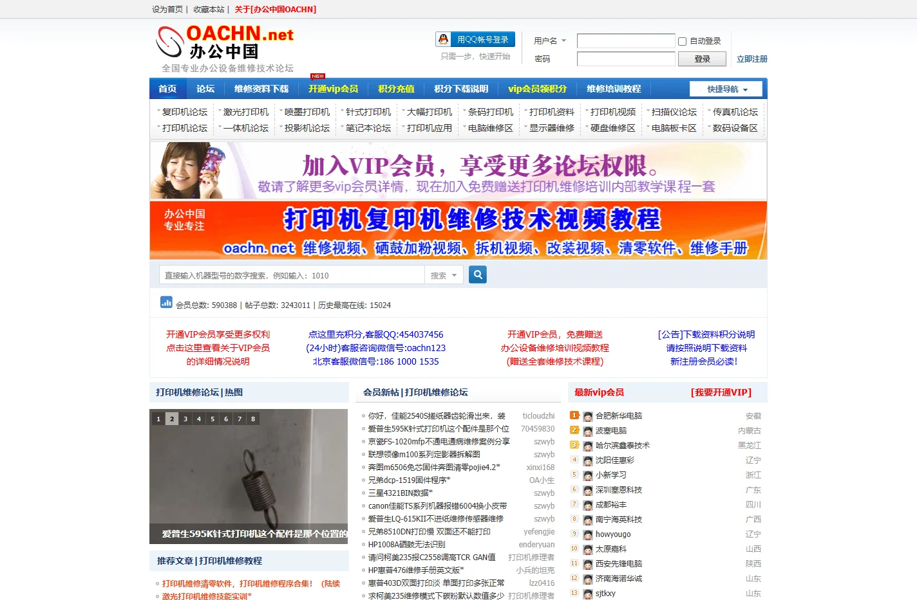Open the vip会员领积分 nav item

537,89
